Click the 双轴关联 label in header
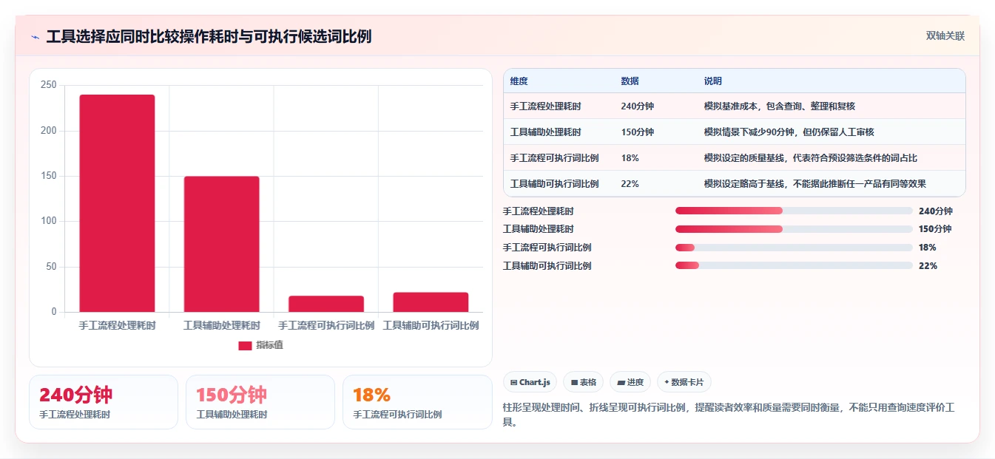The image size is (995, 459). (x=945, y=36)
